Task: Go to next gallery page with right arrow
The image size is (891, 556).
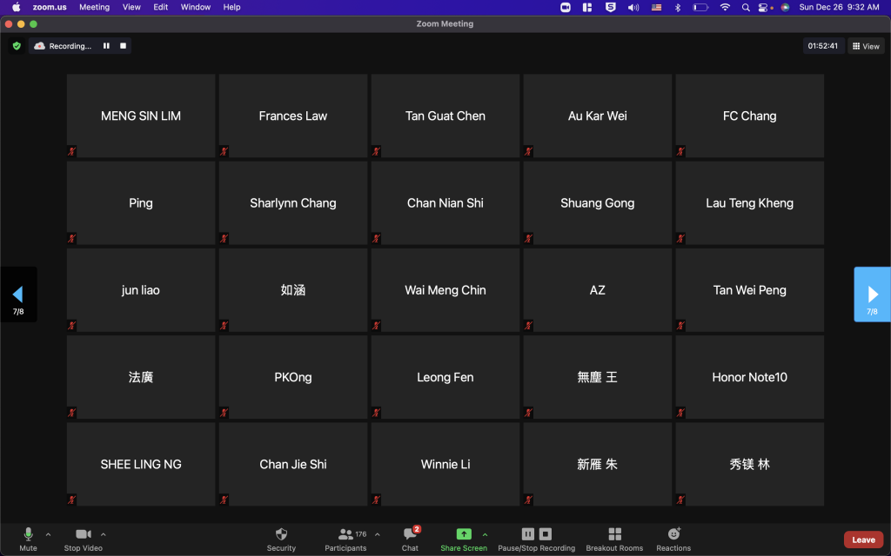Action: click(x=873, y=295)
